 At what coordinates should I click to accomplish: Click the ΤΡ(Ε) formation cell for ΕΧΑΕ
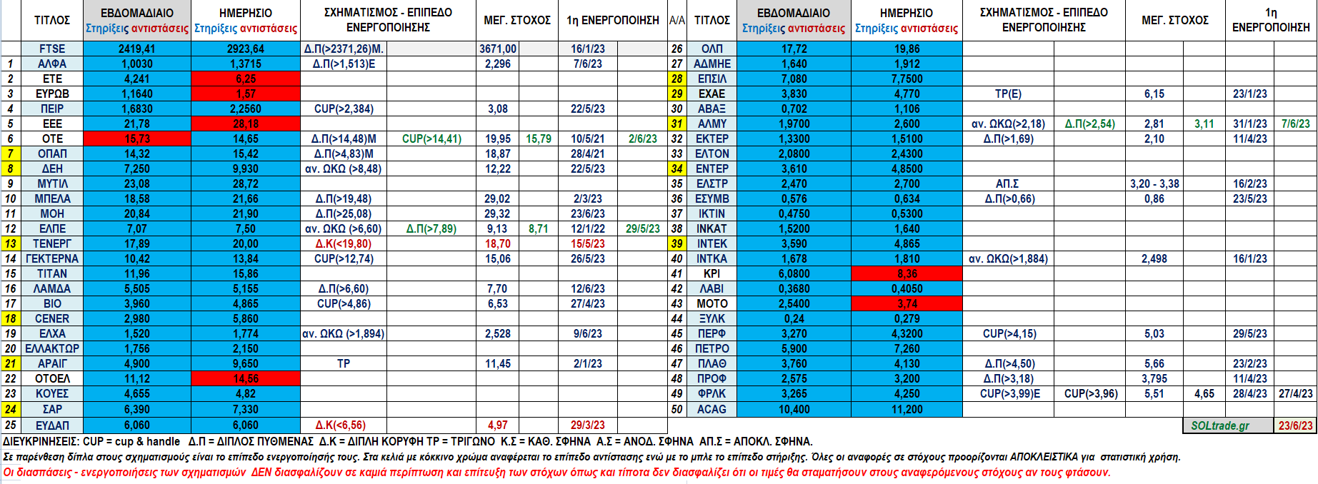pyautogui.click(x=1008, y=94)
